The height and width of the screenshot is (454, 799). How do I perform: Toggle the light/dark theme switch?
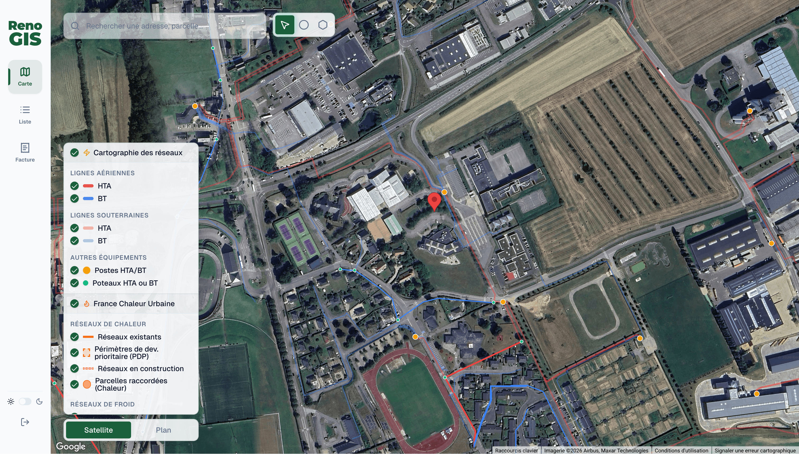click(x=25, y=402)
